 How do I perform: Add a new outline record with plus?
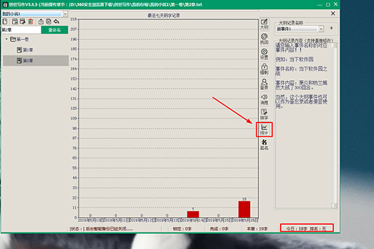pyautogui.click(x=332, y=28)
